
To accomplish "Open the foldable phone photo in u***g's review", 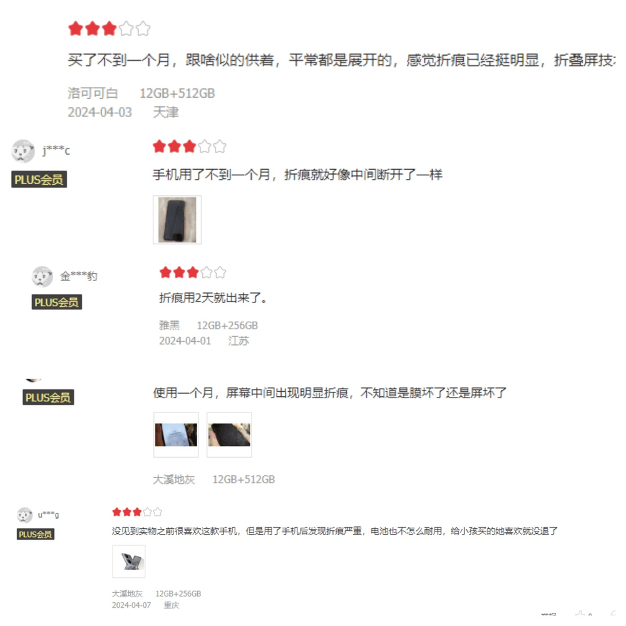I will (x=129, y=562).
